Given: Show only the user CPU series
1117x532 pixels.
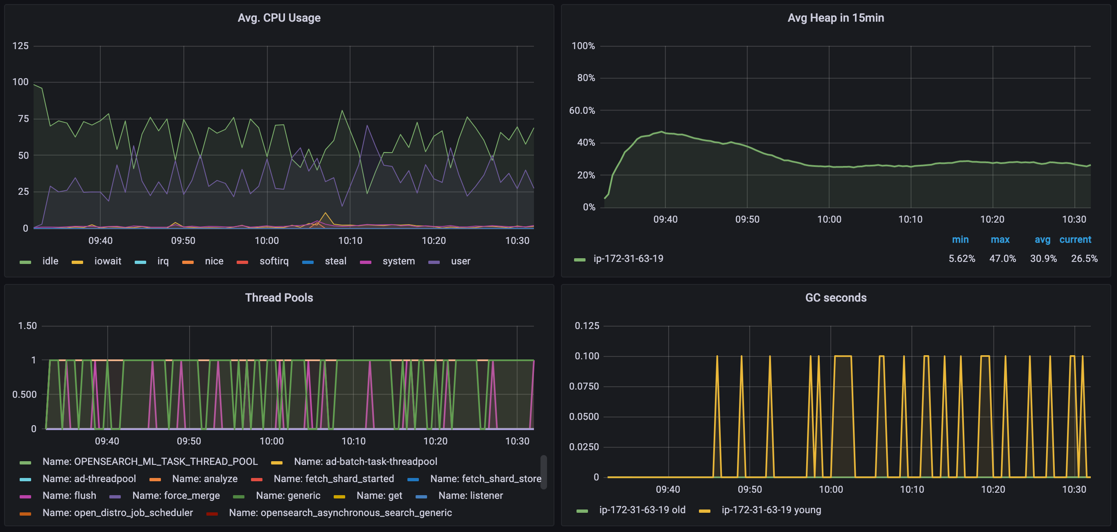Looking at the screenshot, I should pos(460,261).
